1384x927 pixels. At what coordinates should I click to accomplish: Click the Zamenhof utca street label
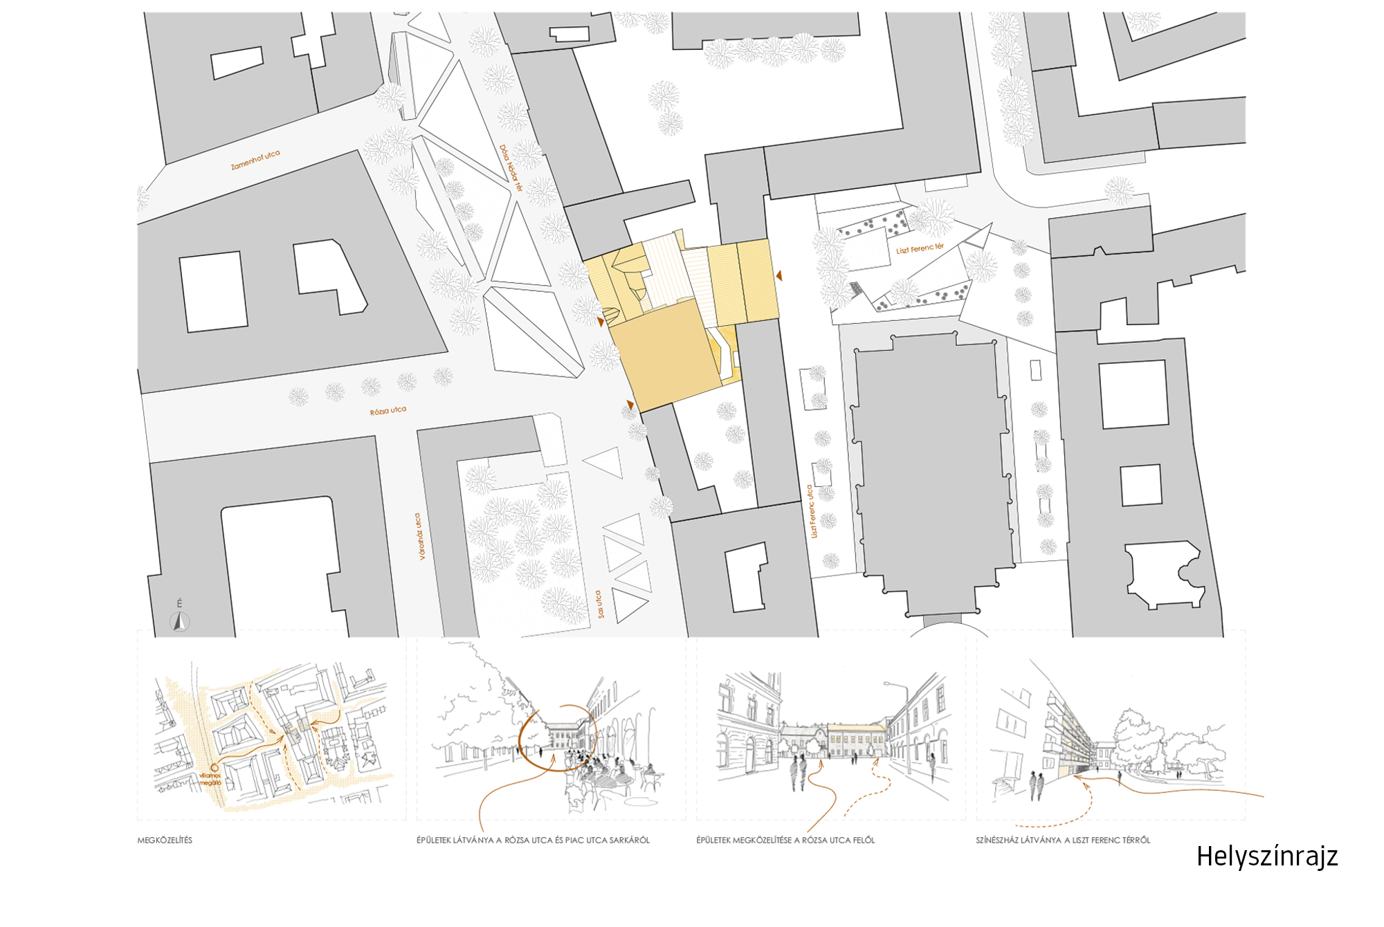point(255,160)
